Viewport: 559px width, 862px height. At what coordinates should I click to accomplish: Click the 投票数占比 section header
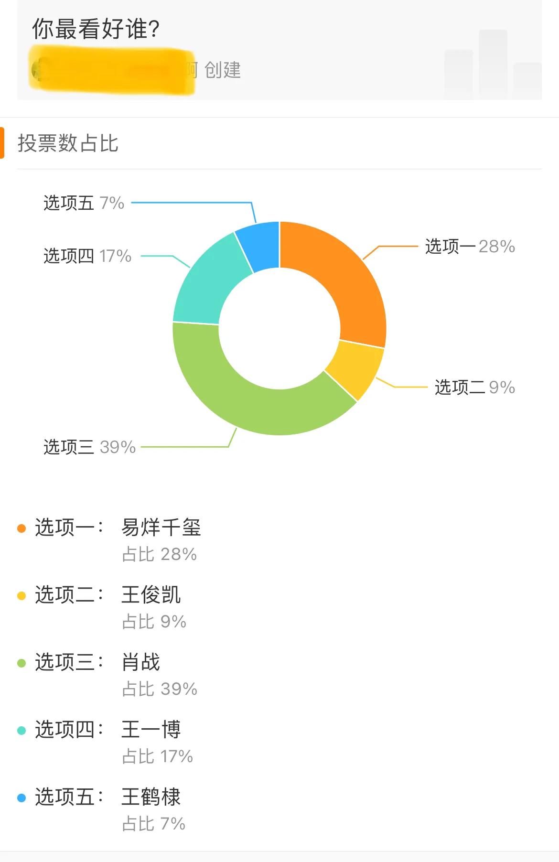(x=68, y=143)
